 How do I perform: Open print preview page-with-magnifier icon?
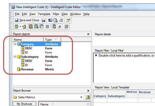[x=56, y=20]
